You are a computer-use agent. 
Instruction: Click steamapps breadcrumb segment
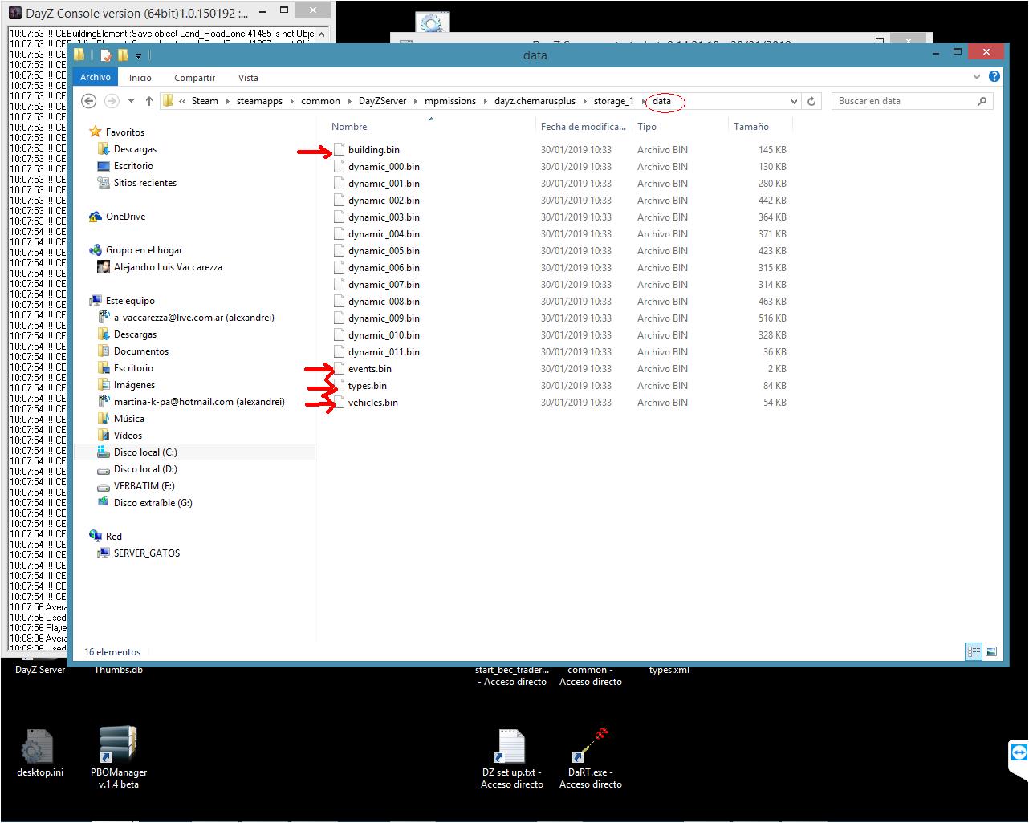(x=259, y=101)
